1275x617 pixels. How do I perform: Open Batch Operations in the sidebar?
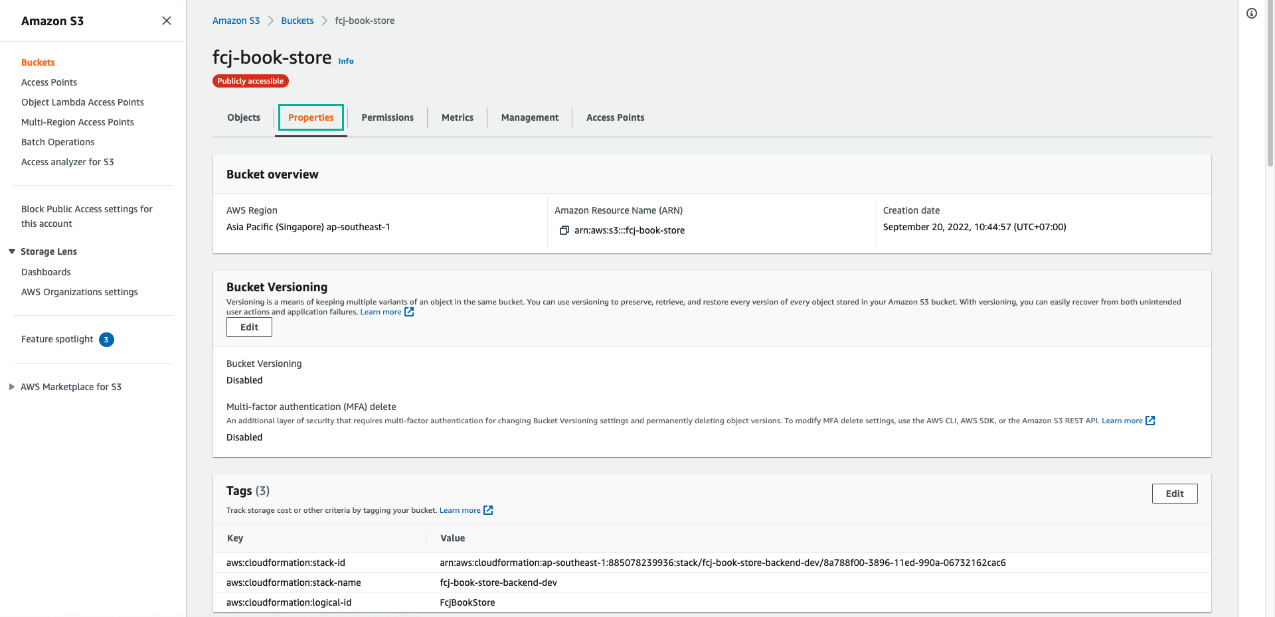tap(58, 142)
